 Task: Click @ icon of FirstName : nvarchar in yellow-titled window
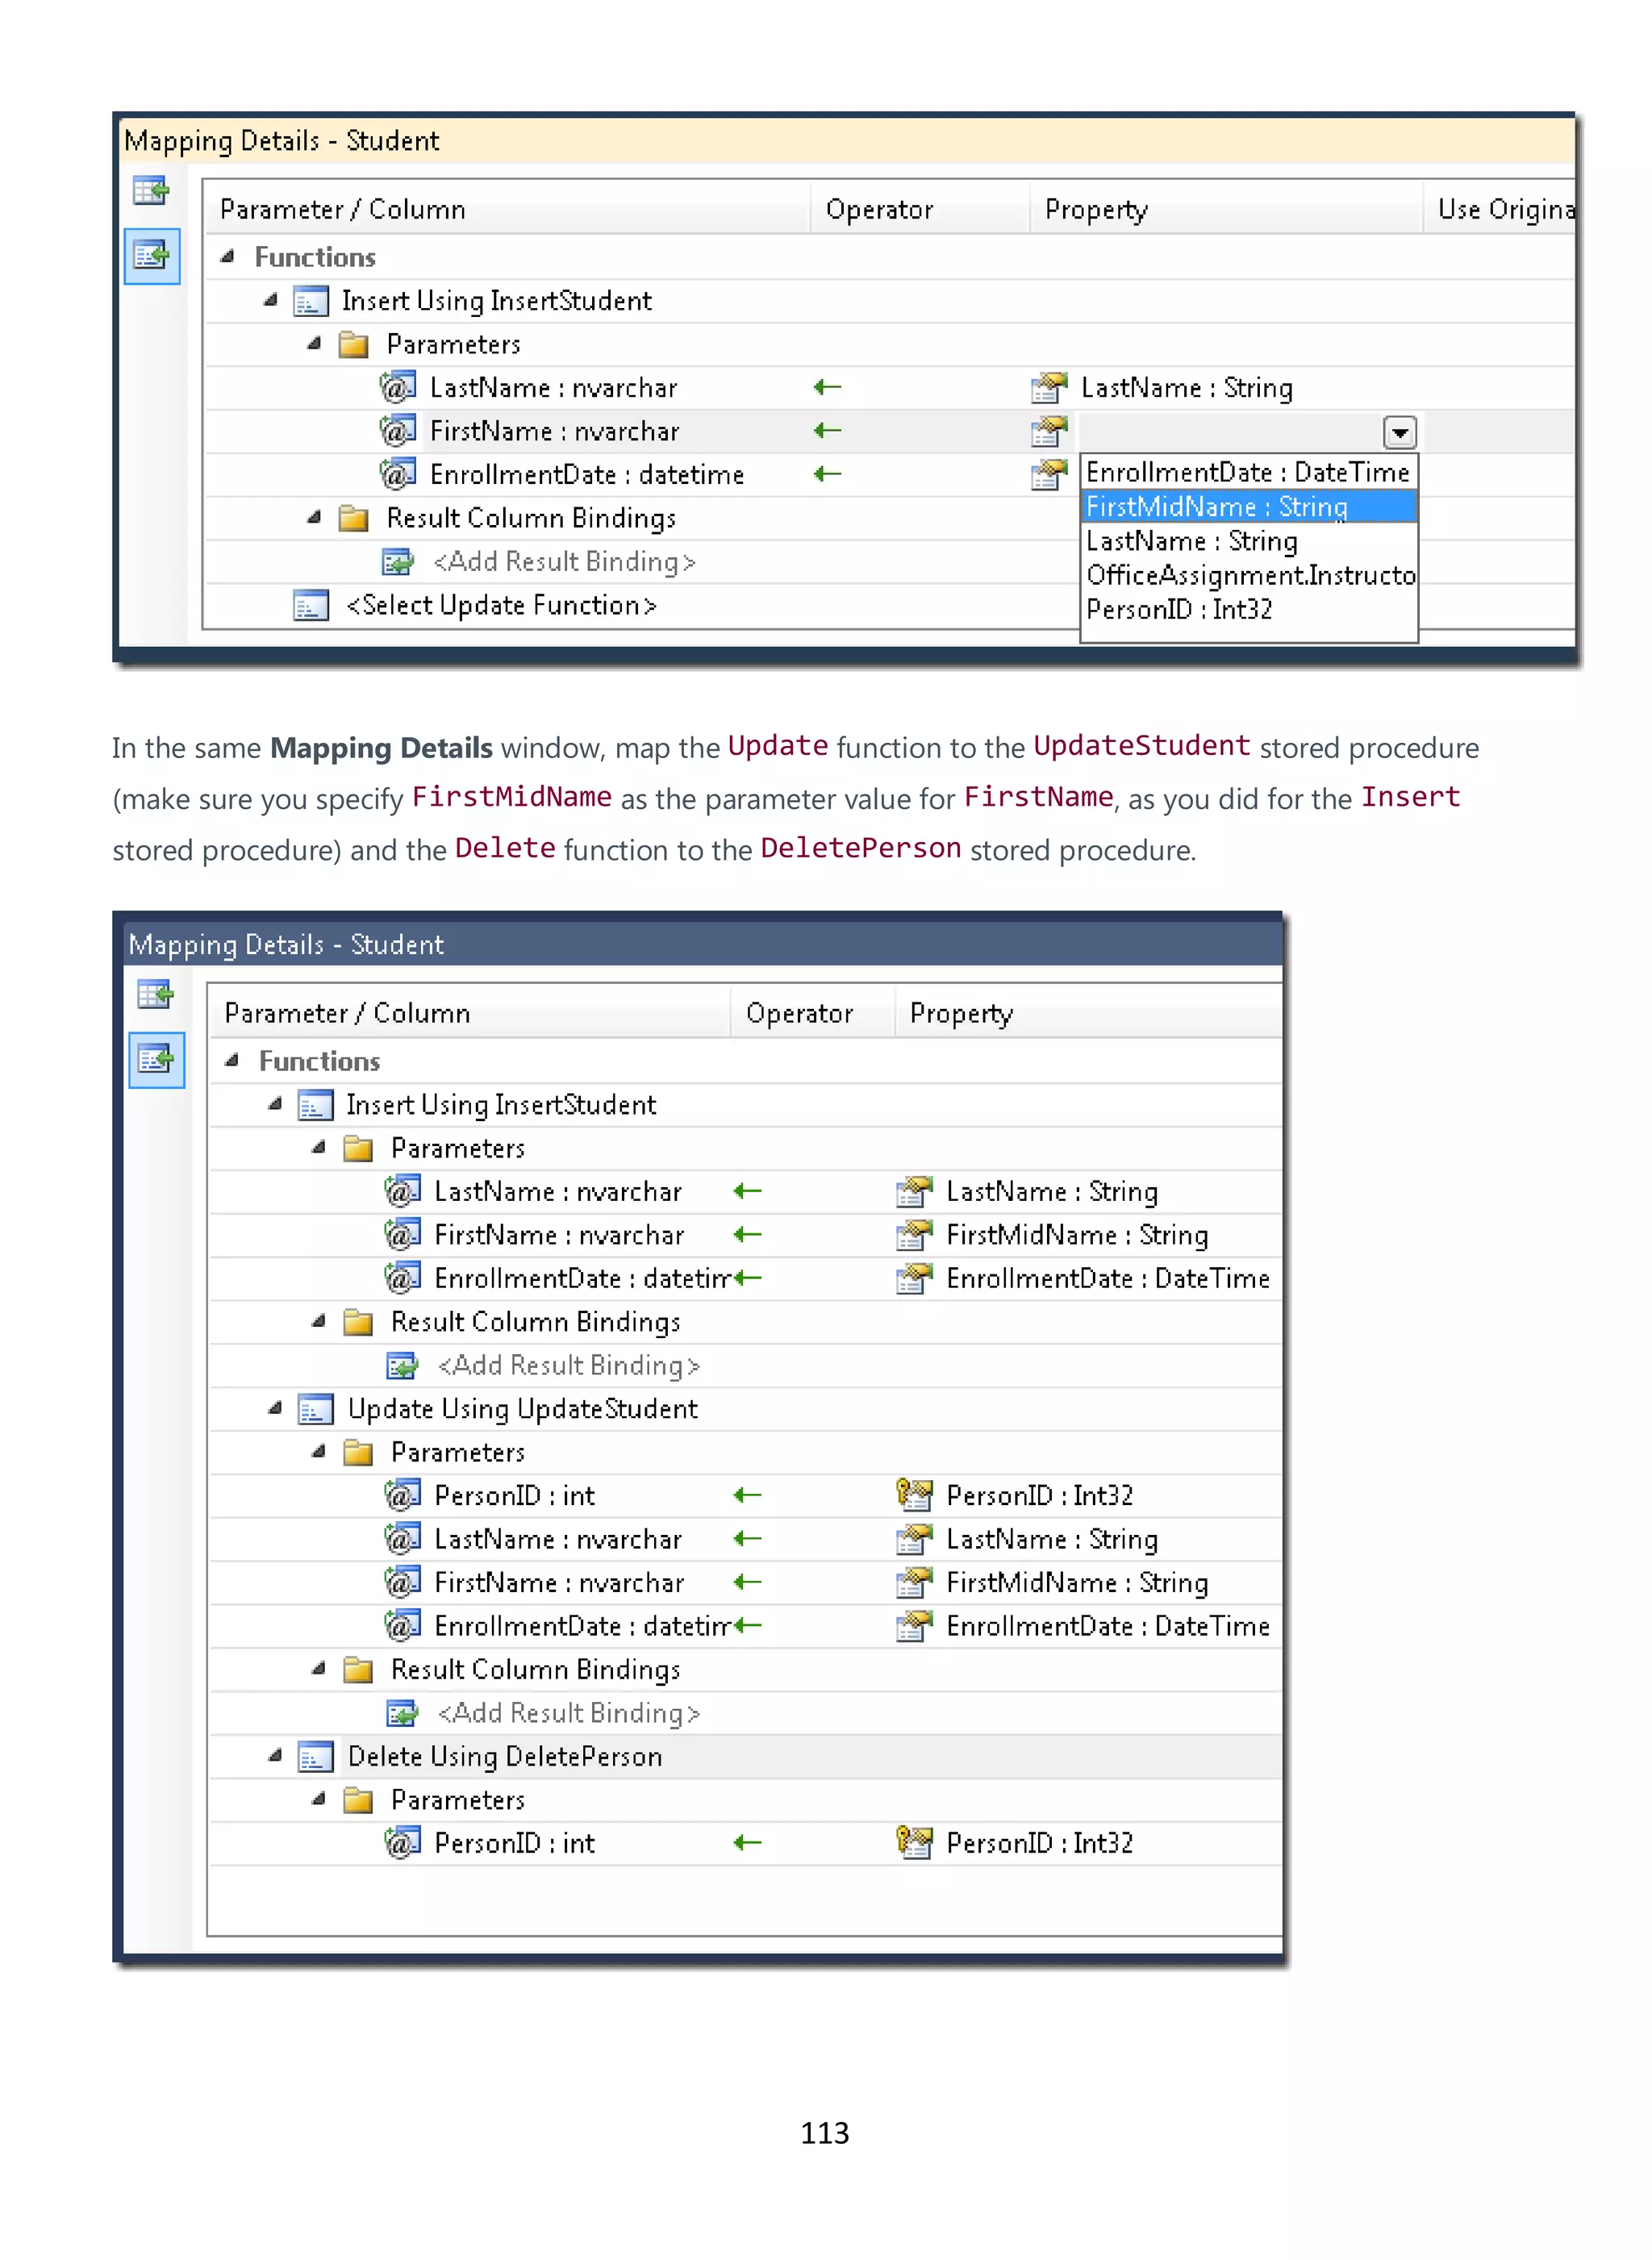(397, 431)
